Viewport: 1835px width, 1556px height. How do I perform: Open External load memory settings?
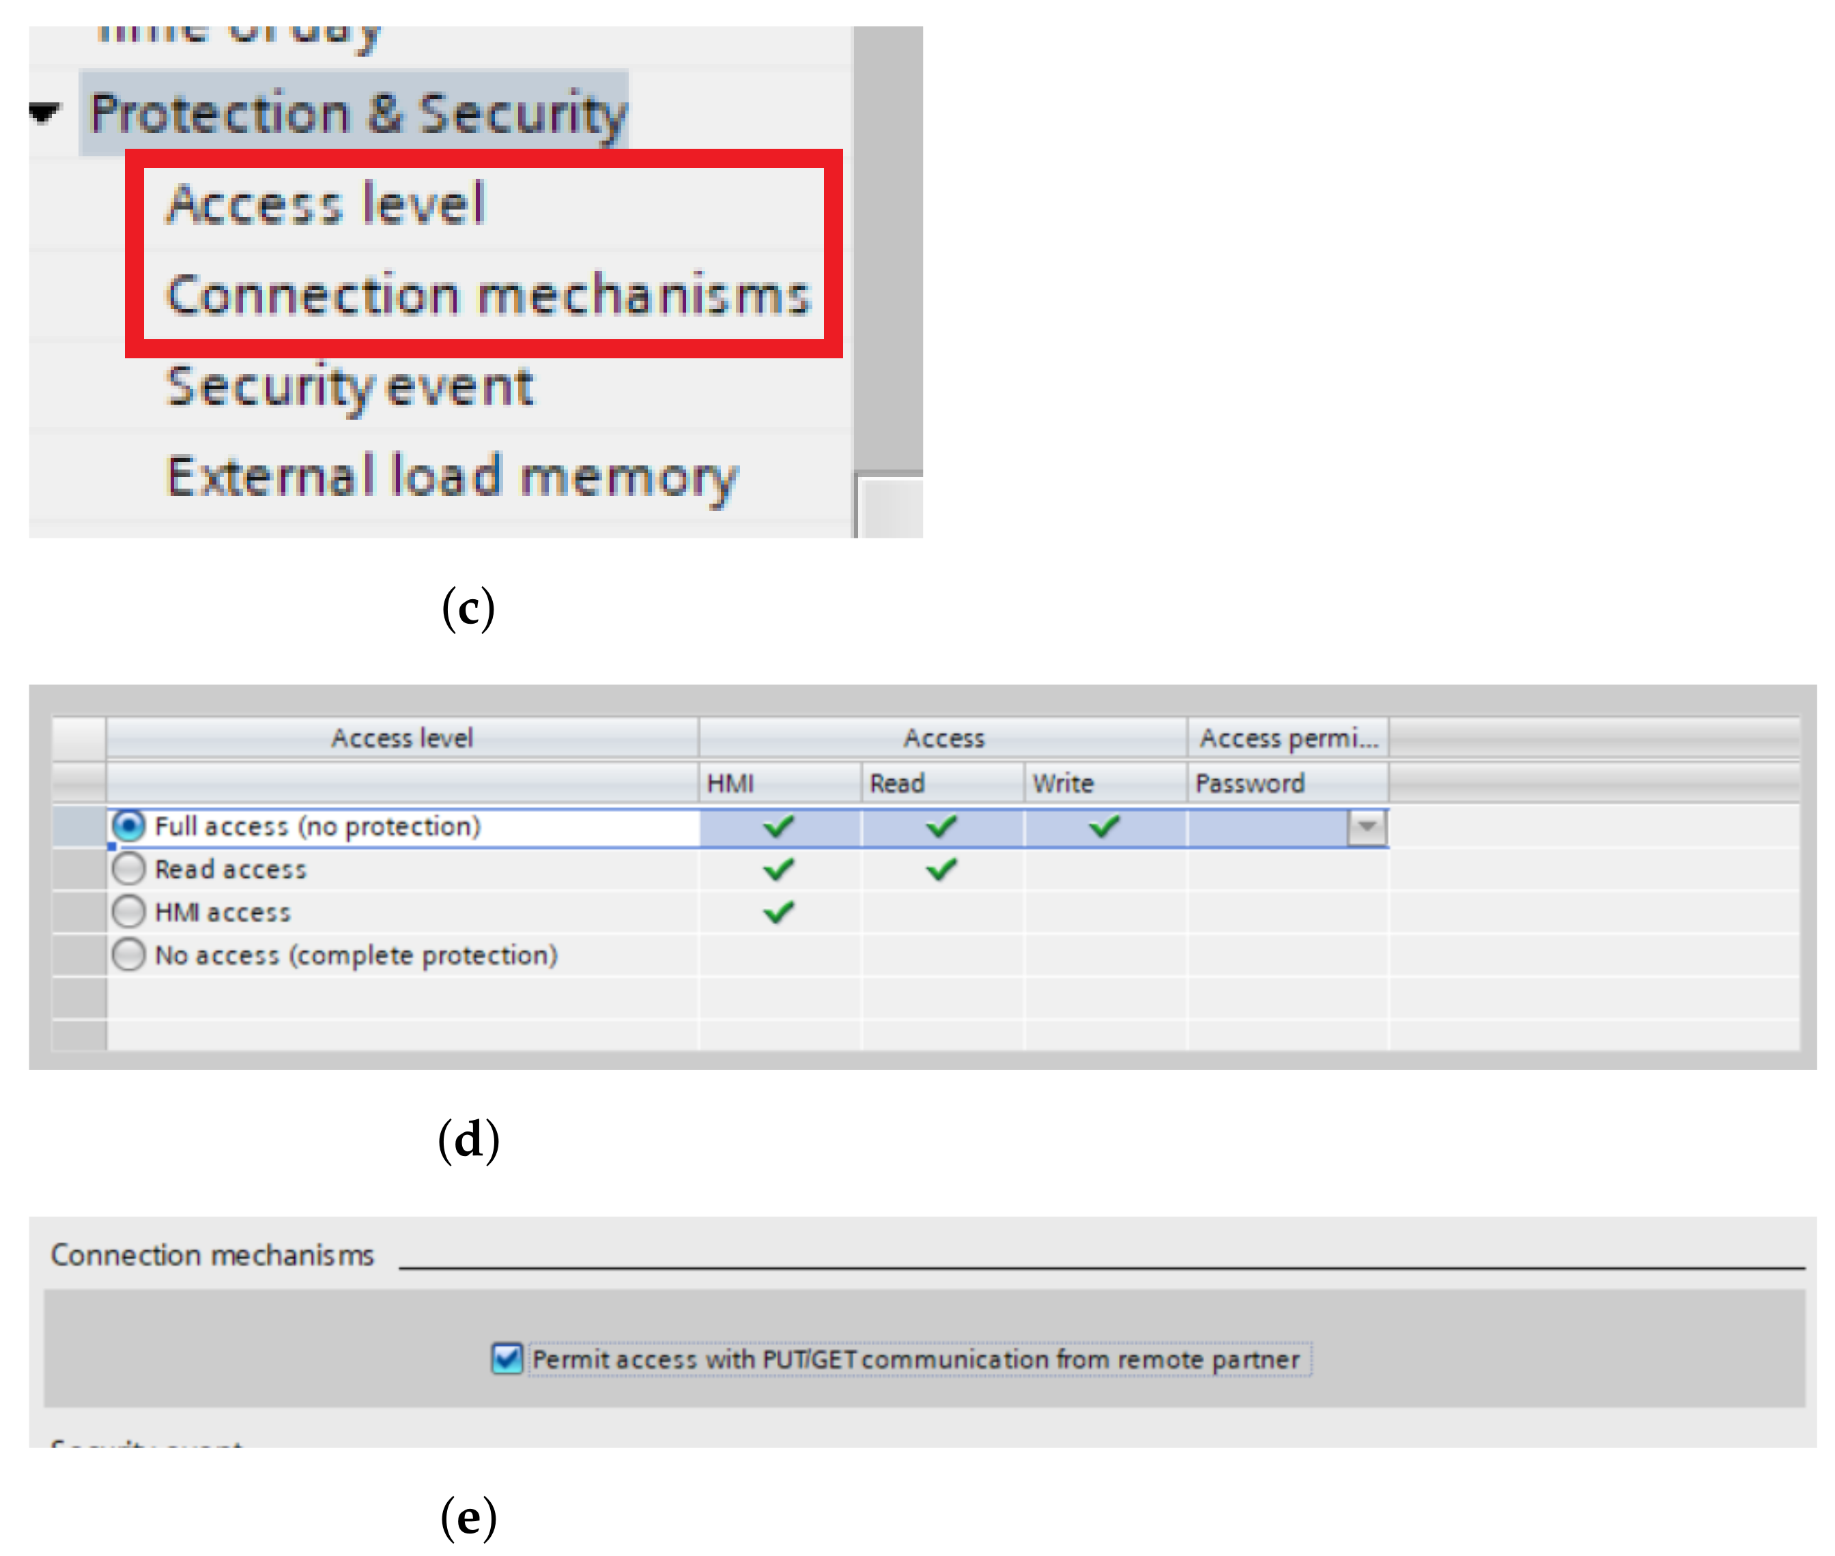(x=452, y=477)
